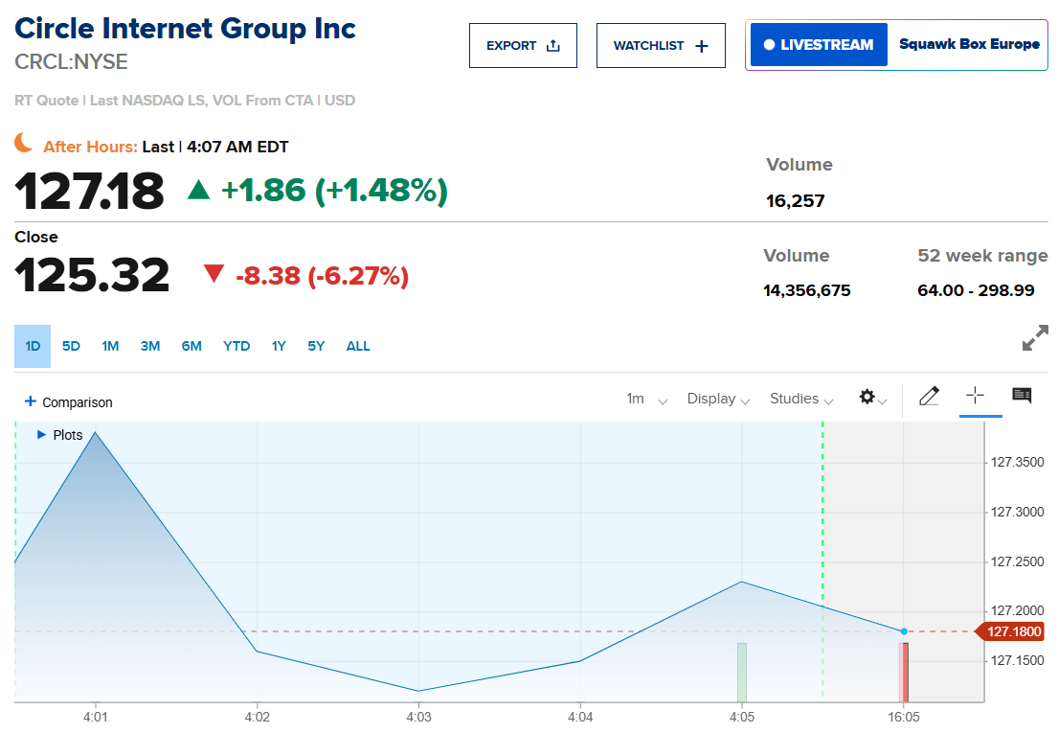This screenshot has height=733, width=1058.
Task: Click the after-hours price 127.18
Action: [89, 191]
